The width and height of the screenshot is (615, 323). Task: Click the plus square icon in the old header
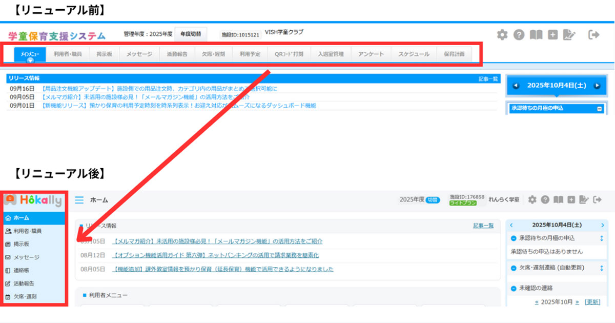(552, 35)
